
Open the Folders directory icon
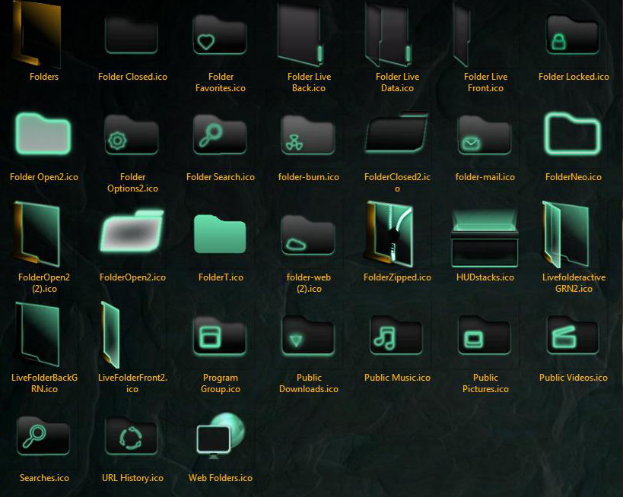pyautogui.click(x=37, y=33)
